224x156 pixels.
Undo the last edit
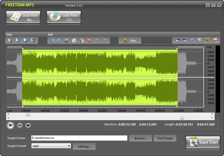point(97,41)
